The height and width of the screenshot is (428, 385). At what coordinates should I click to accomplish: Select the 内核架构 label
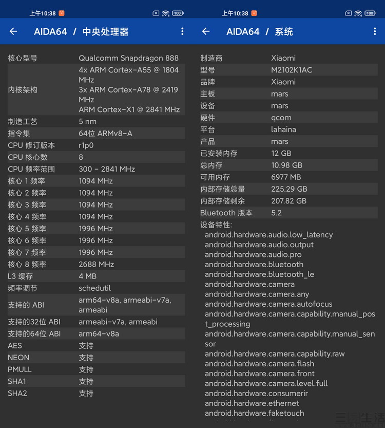click(23, 89)
